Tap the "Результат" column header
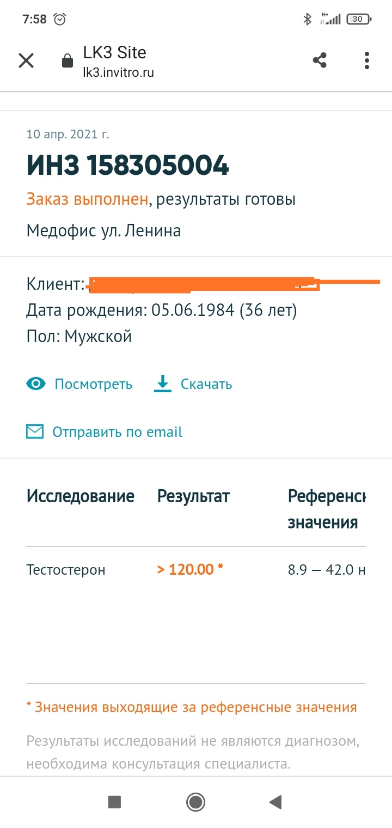This screenshot has height=828, width=392. tap(193, 496)
